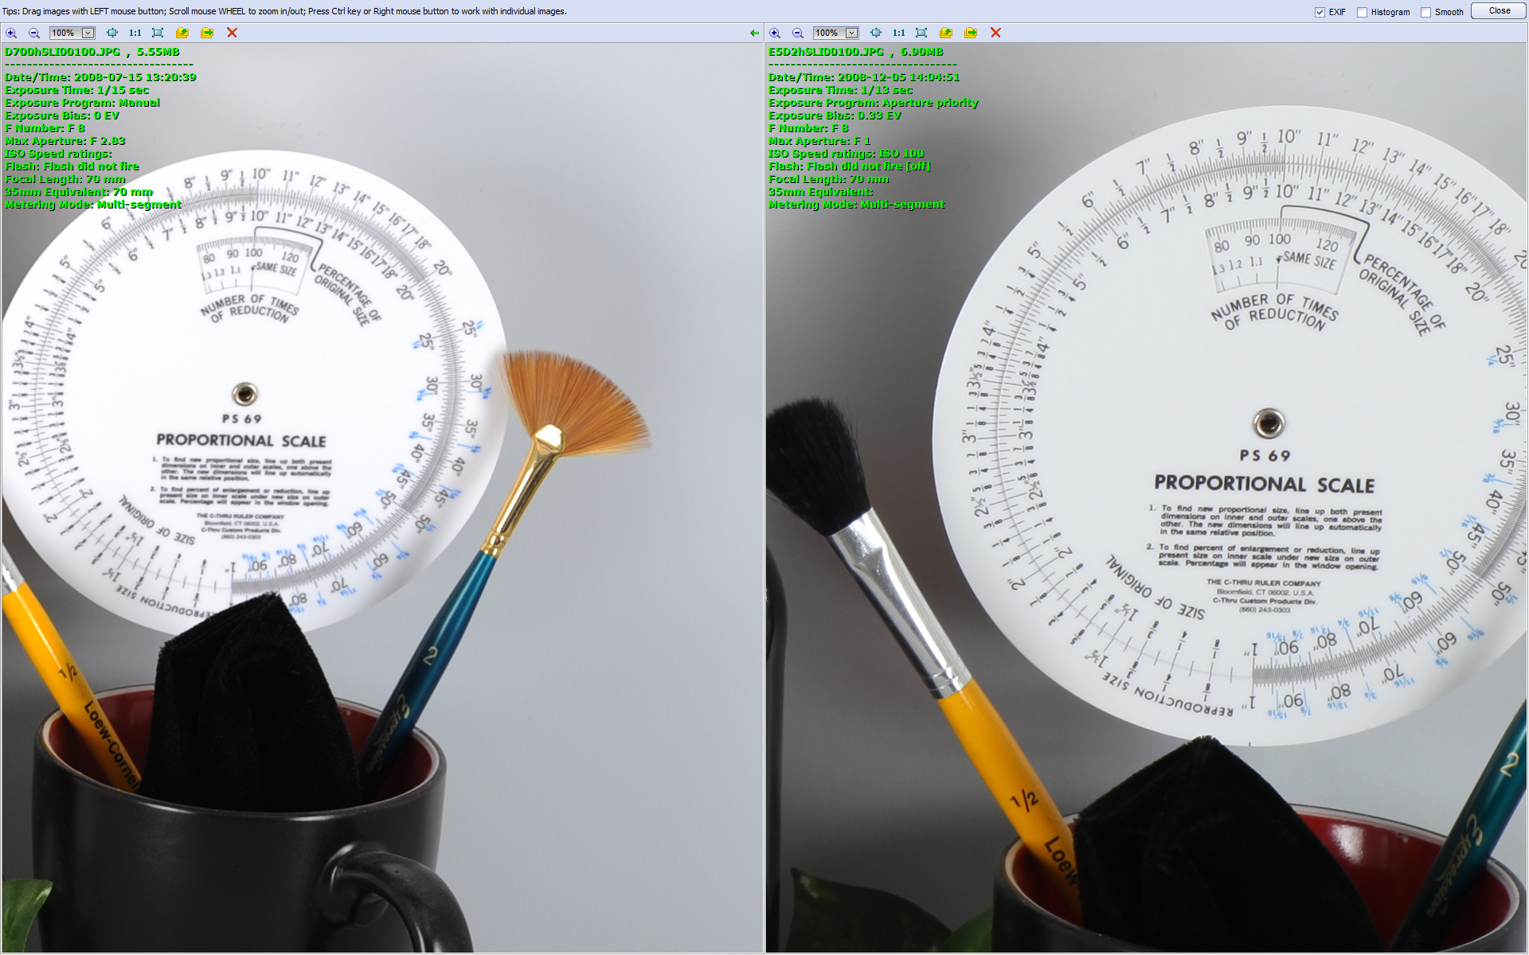
Task: Click the right 100% zoom value field
Action: [x=829, y=33]
